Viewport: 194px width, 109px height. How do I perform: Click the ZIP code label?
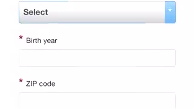click(41, 84)
